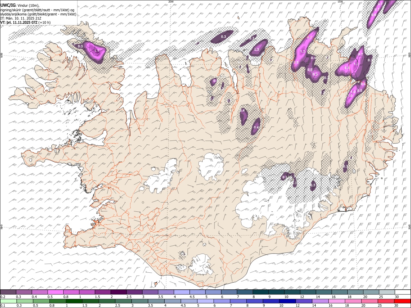Click the 1.3 snowfall value in northeast Iceland

coord(302,52)
